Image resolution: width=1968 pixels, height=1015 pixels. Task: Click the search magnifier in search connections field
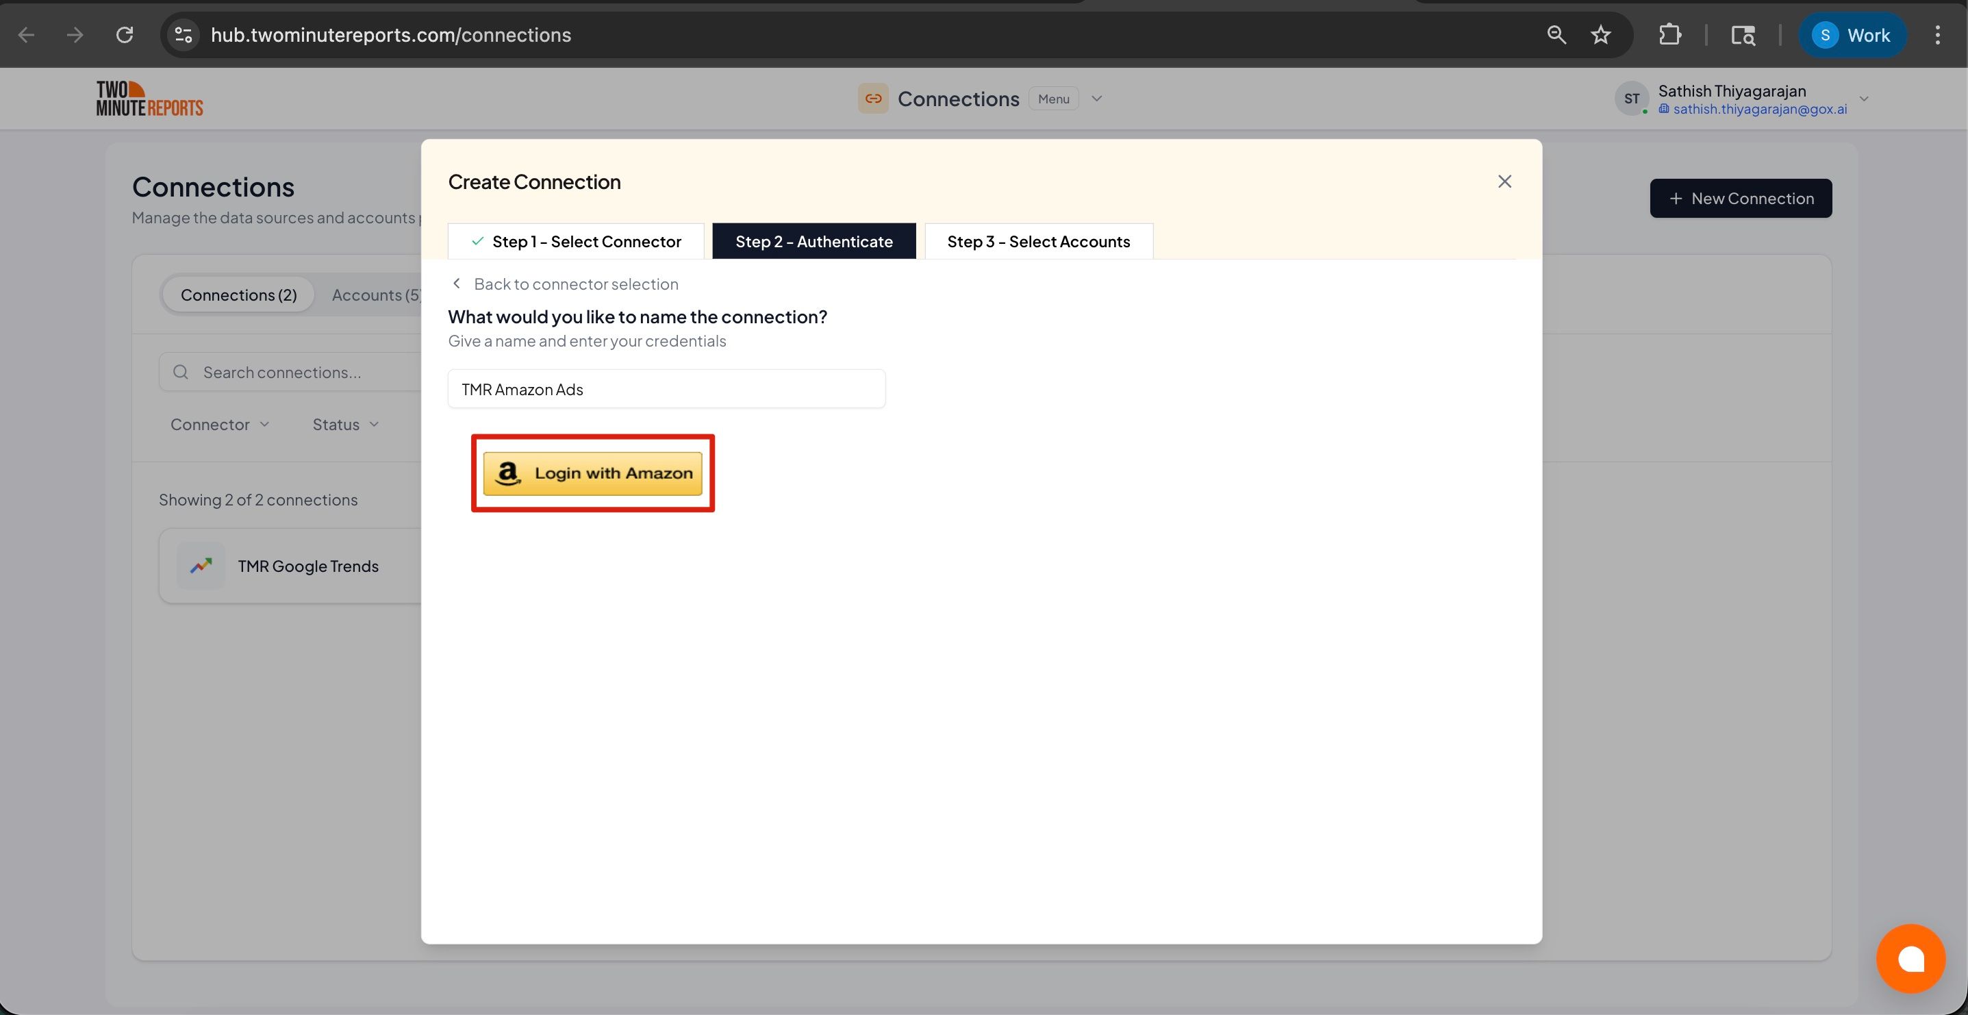[180, 372]
